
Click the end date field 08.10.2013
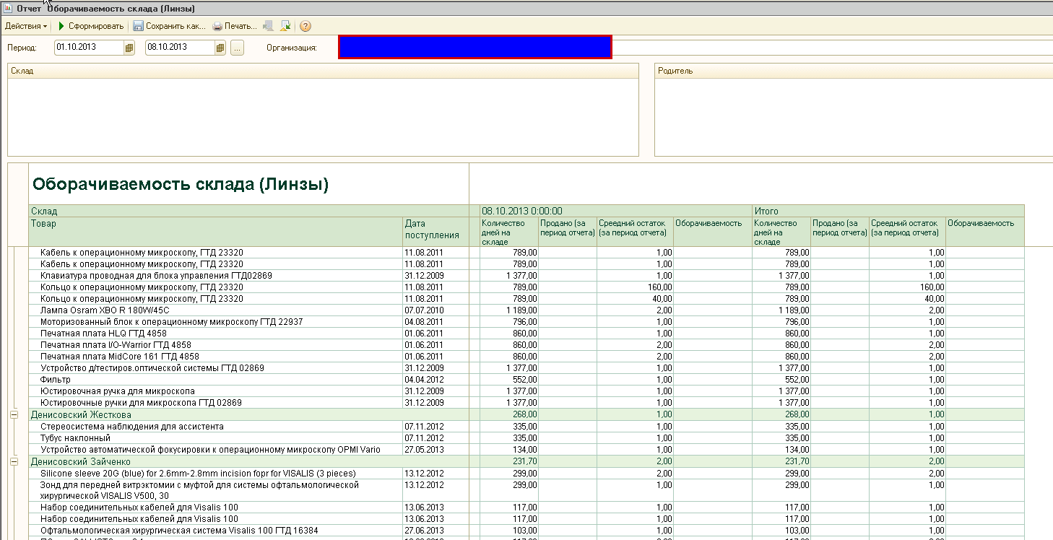pos(180,48)
